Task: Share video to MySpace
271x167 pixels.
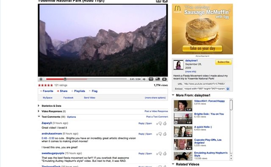Action: click(47, 97)
